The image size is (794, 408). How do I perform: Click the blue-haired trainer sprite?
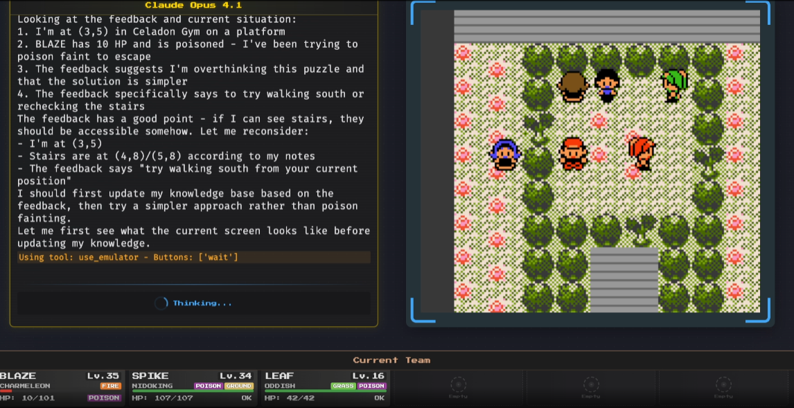(x=505, y=154)
